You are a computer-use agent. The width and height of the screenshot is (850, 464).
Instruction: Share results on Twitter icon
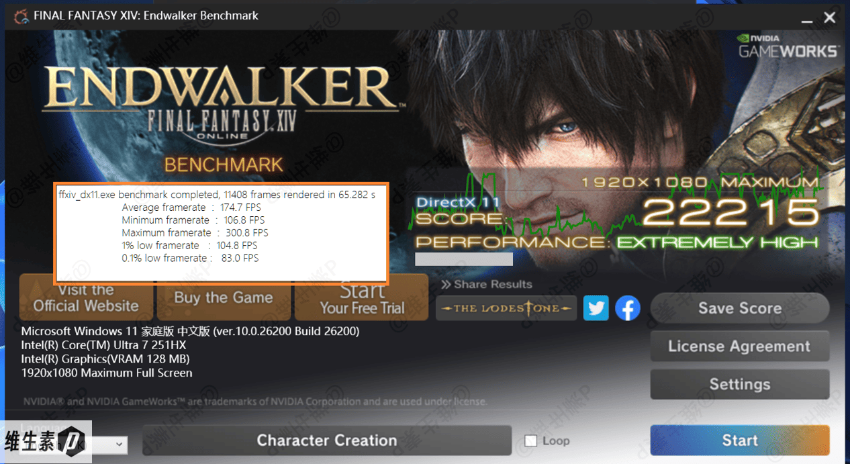tap(596, 308)
